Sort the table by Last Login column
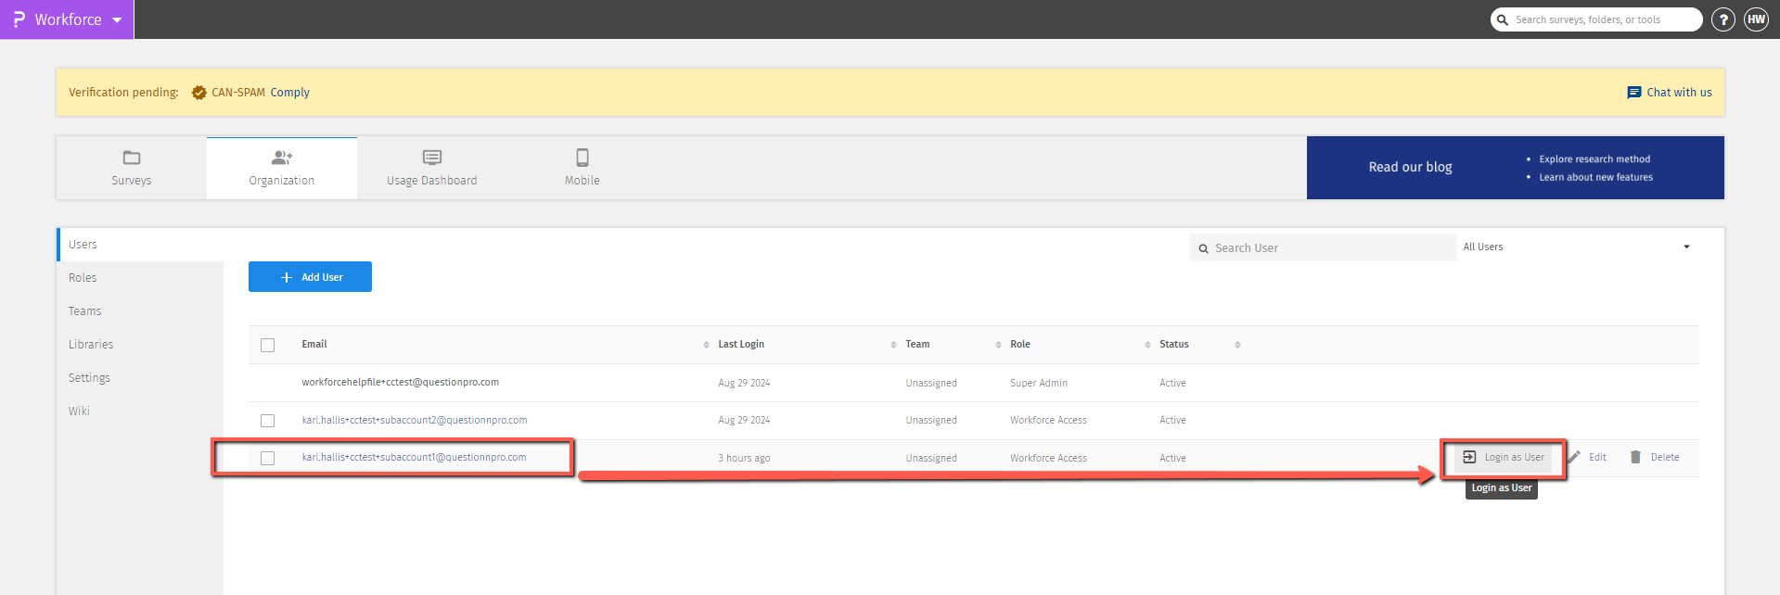 coord(741,345)
